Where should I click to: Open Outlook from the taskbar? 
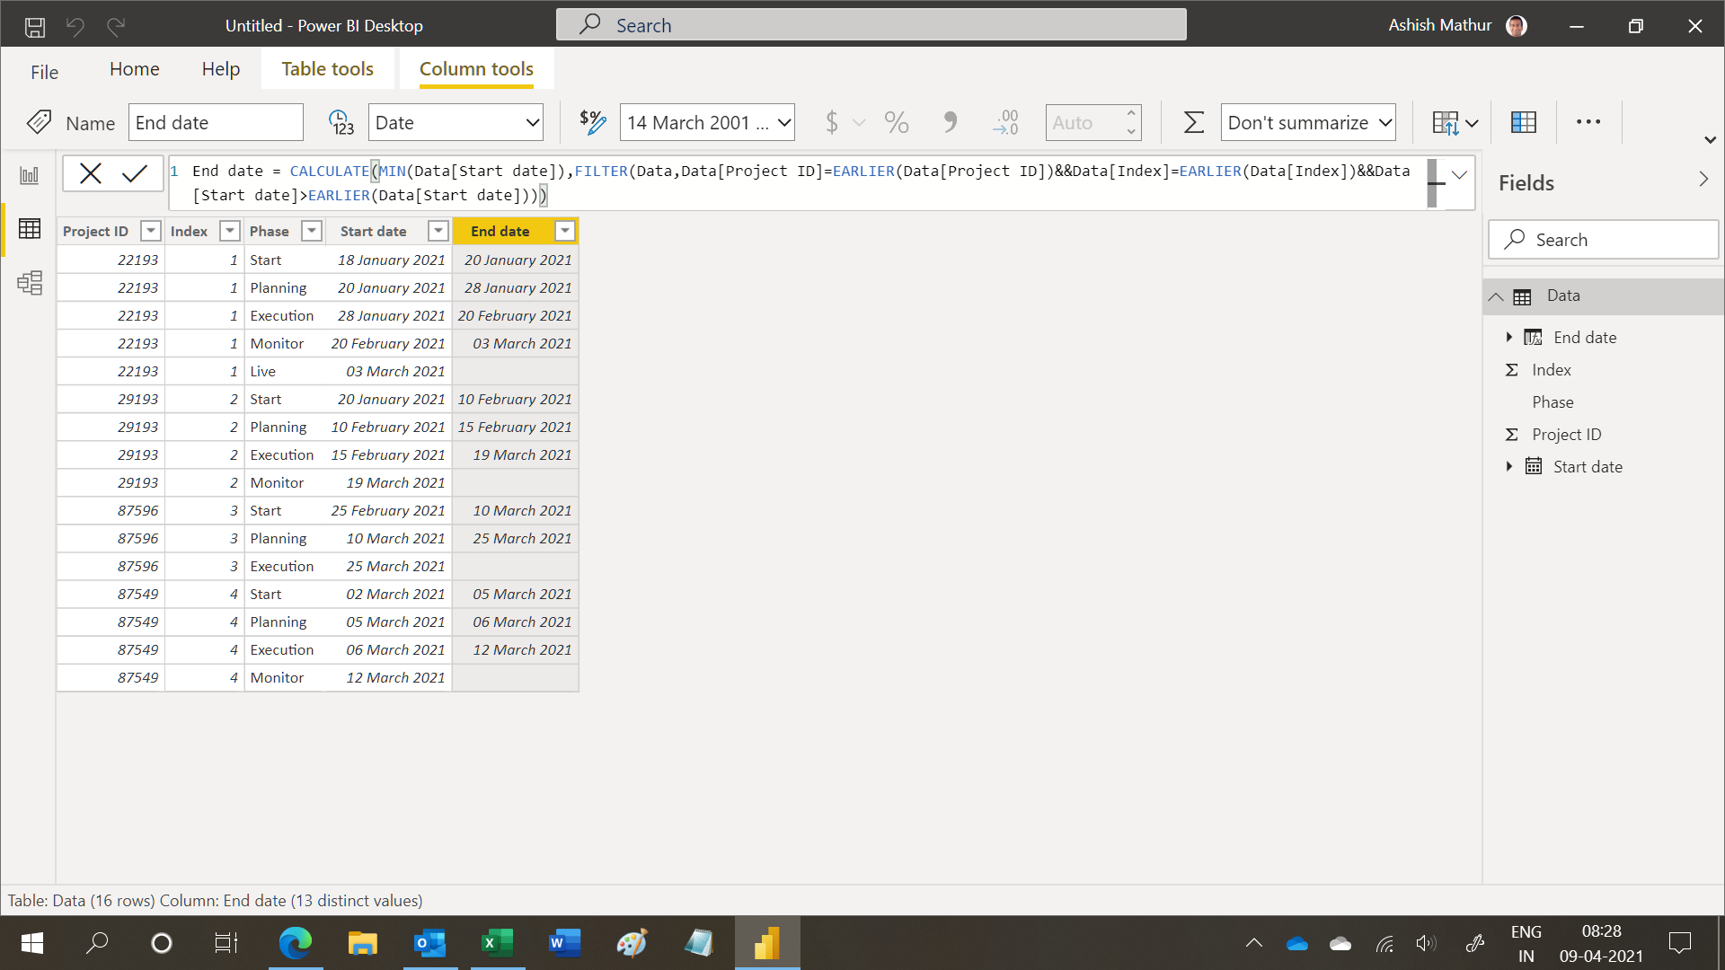pyautogui.click(x=430, y=943)
